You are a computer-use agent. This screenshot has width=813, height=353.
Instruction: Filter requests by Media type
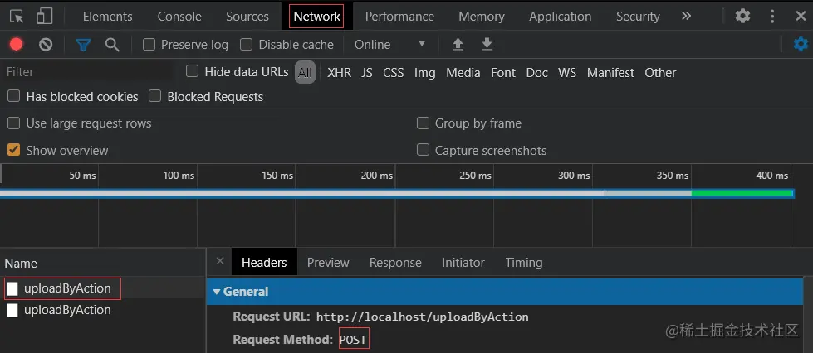coord(463,72)
